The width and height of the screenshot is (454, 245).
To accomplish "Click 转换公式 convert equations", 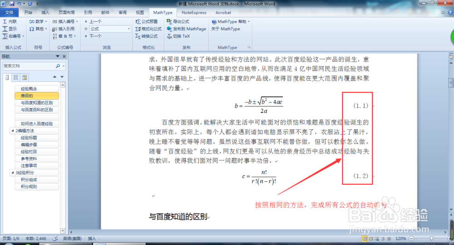I will pos(147,36).
